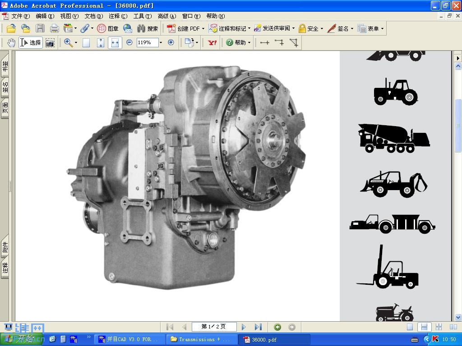Switch to Facing pages layout
Image resolution: width=462 pixels, height=346 pixels.
tap(453, 327)
